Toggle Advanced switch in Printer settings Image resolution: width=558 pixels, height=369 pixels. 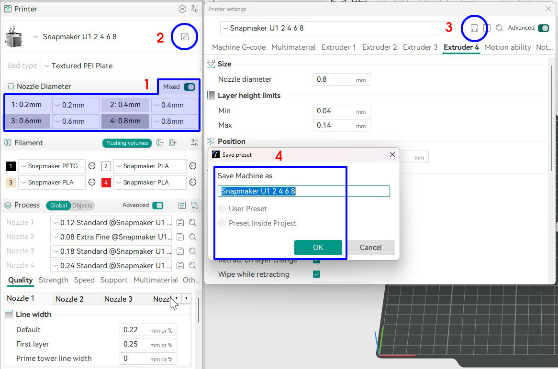pos(544,28)
